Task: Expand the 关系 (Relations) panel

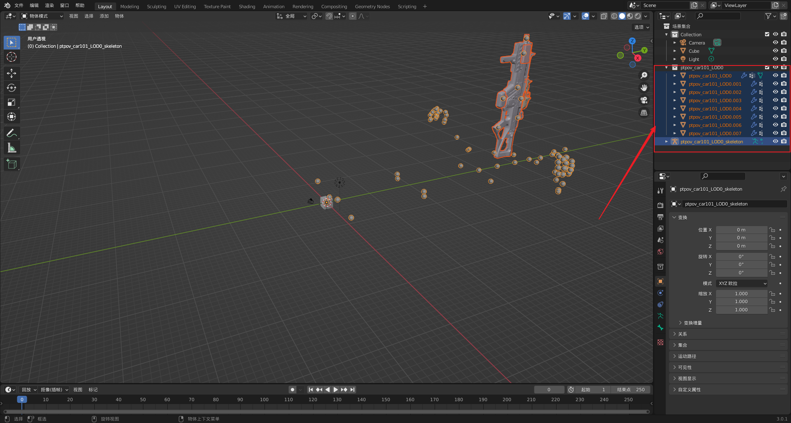Action: 682,334
